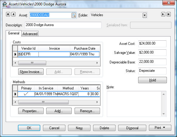This screenshot has height=137, width=177.
Task: Confirm with the OK button
Action: pyautogui.click(x=29, y=128)
